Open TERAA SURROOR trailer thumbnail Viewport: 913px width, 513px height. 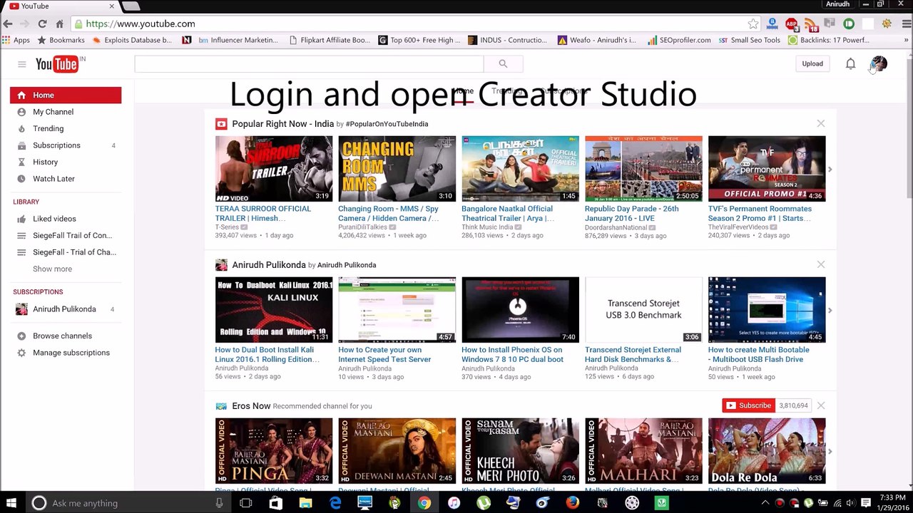[x=274, y=169]
